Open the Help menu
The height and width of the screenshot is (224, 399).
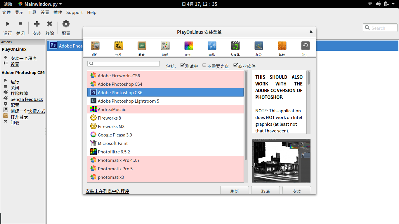(x=92, y=12)
